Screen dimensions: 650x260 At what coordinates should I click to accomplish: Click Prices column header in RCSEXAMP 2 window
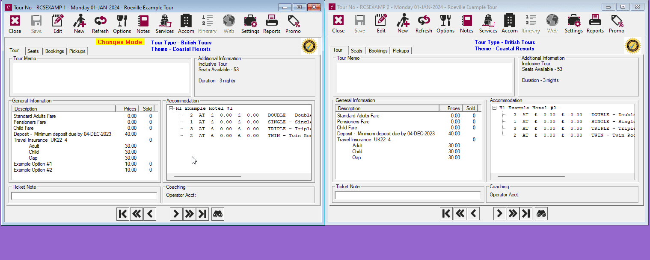click(x=452, y=108)
